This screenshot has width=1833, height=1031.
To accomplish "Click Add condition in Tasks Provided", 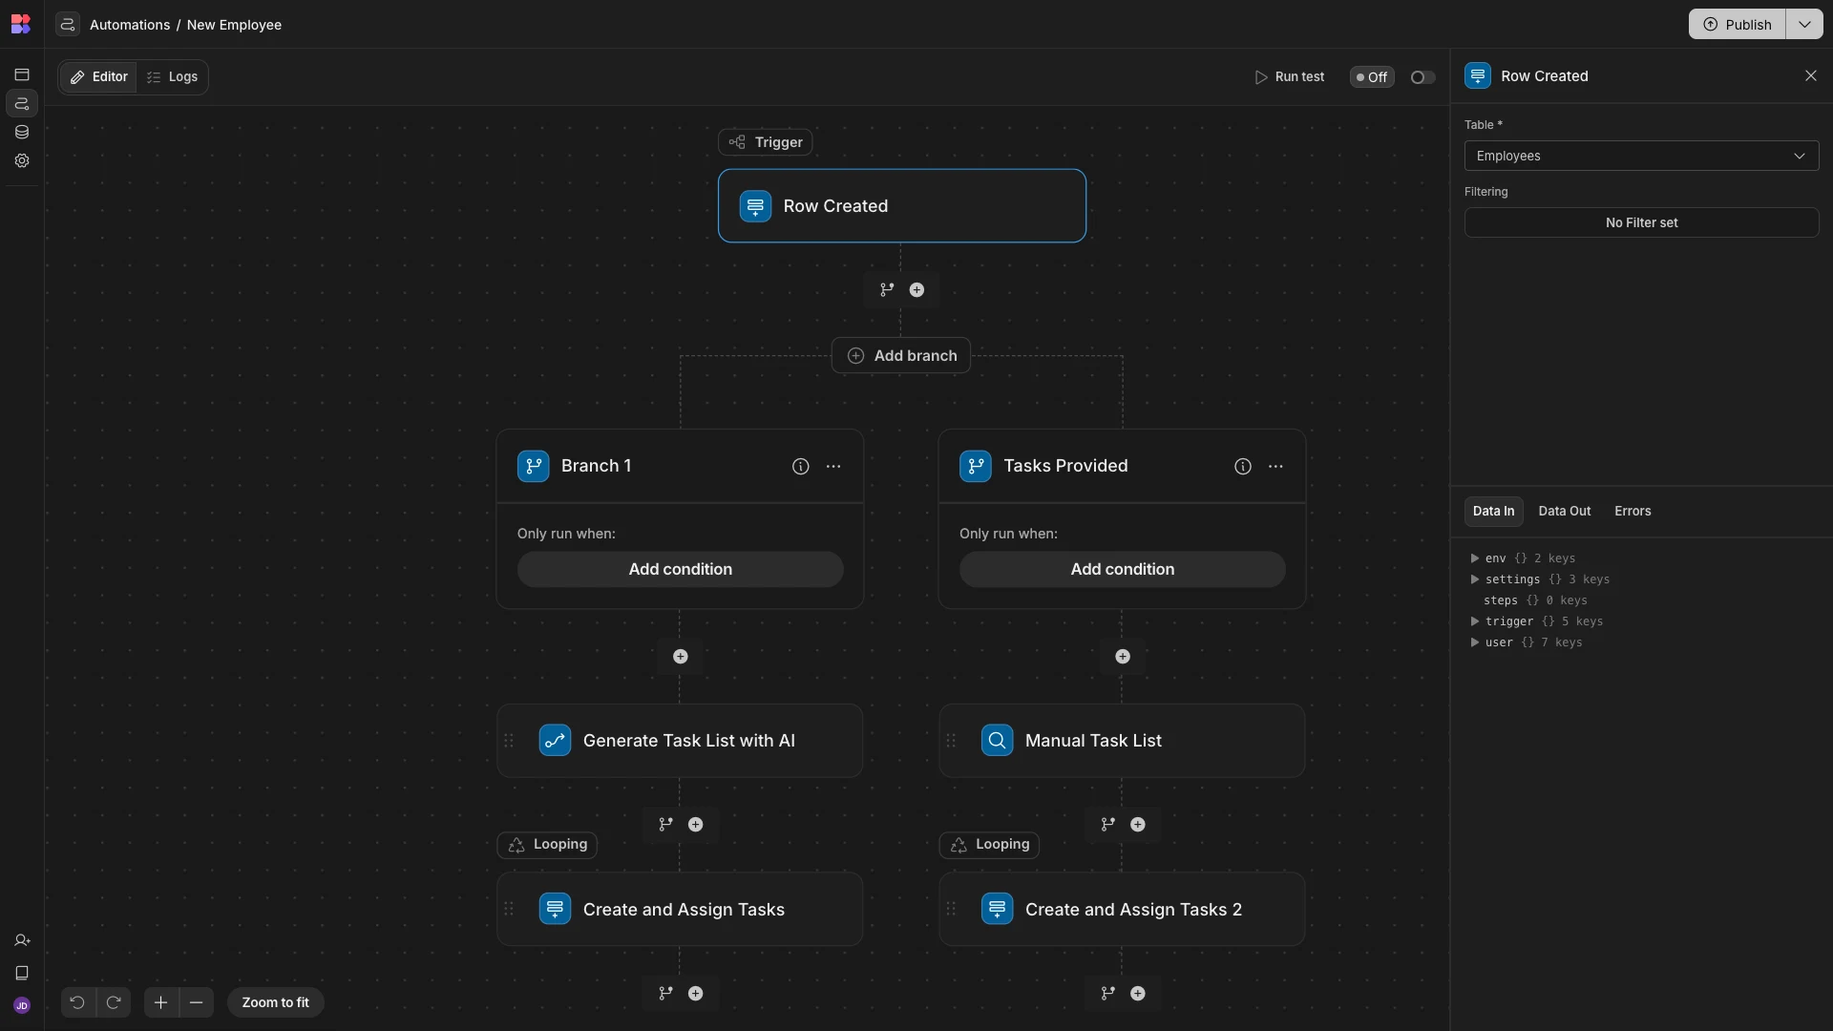I will (1122, 569).
